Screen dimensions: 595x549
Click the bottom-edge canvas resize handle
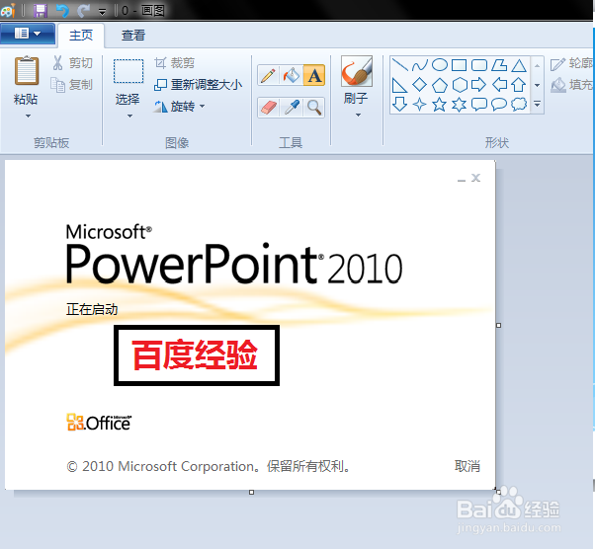(251, 492)
